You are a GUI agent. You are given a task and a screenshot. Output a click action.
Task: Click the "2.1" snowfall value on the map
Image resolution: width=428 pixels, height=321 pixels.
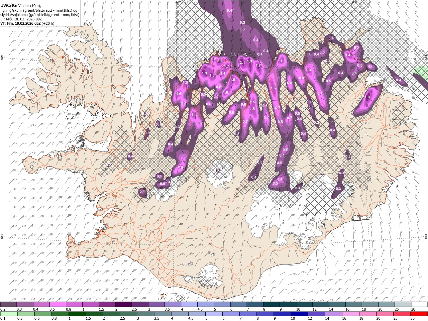coord(242,63)
